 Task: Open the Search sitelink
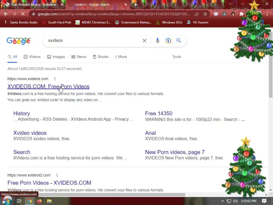click(22, 152)
